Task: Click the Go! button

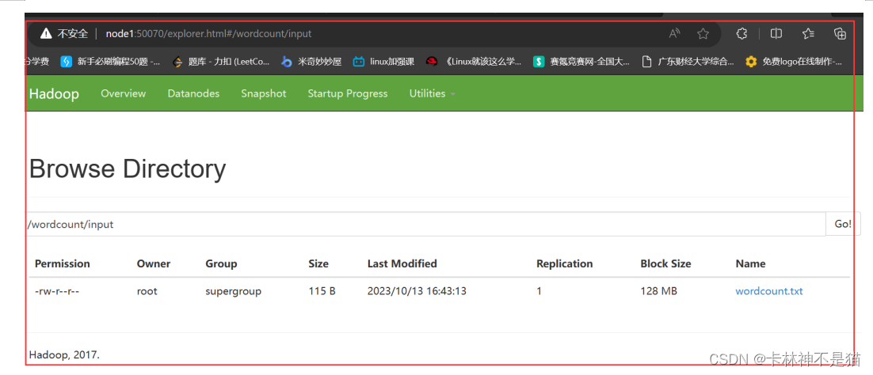Action: pos(843,224)
